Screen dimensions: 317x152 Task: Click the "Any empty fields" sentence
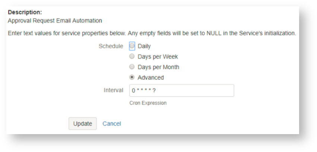coord(212,34)
